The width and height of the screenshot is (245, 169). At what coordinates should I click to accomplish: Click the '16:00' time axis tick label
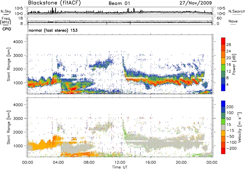[x=150, y=163]
